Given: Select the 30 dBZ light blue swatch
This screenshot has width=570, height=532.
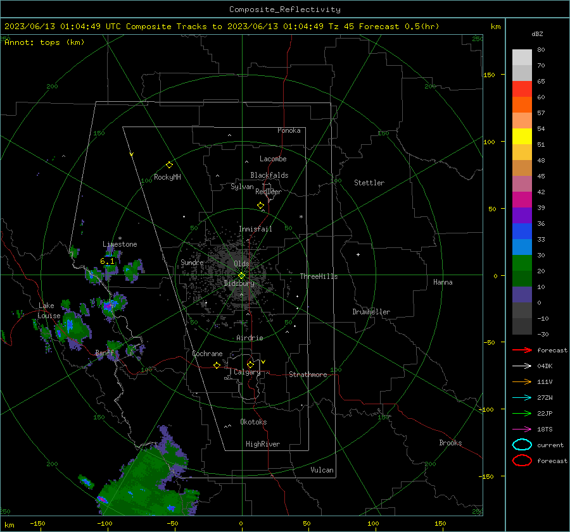Looking at the screenshot, I should point(522,247).
